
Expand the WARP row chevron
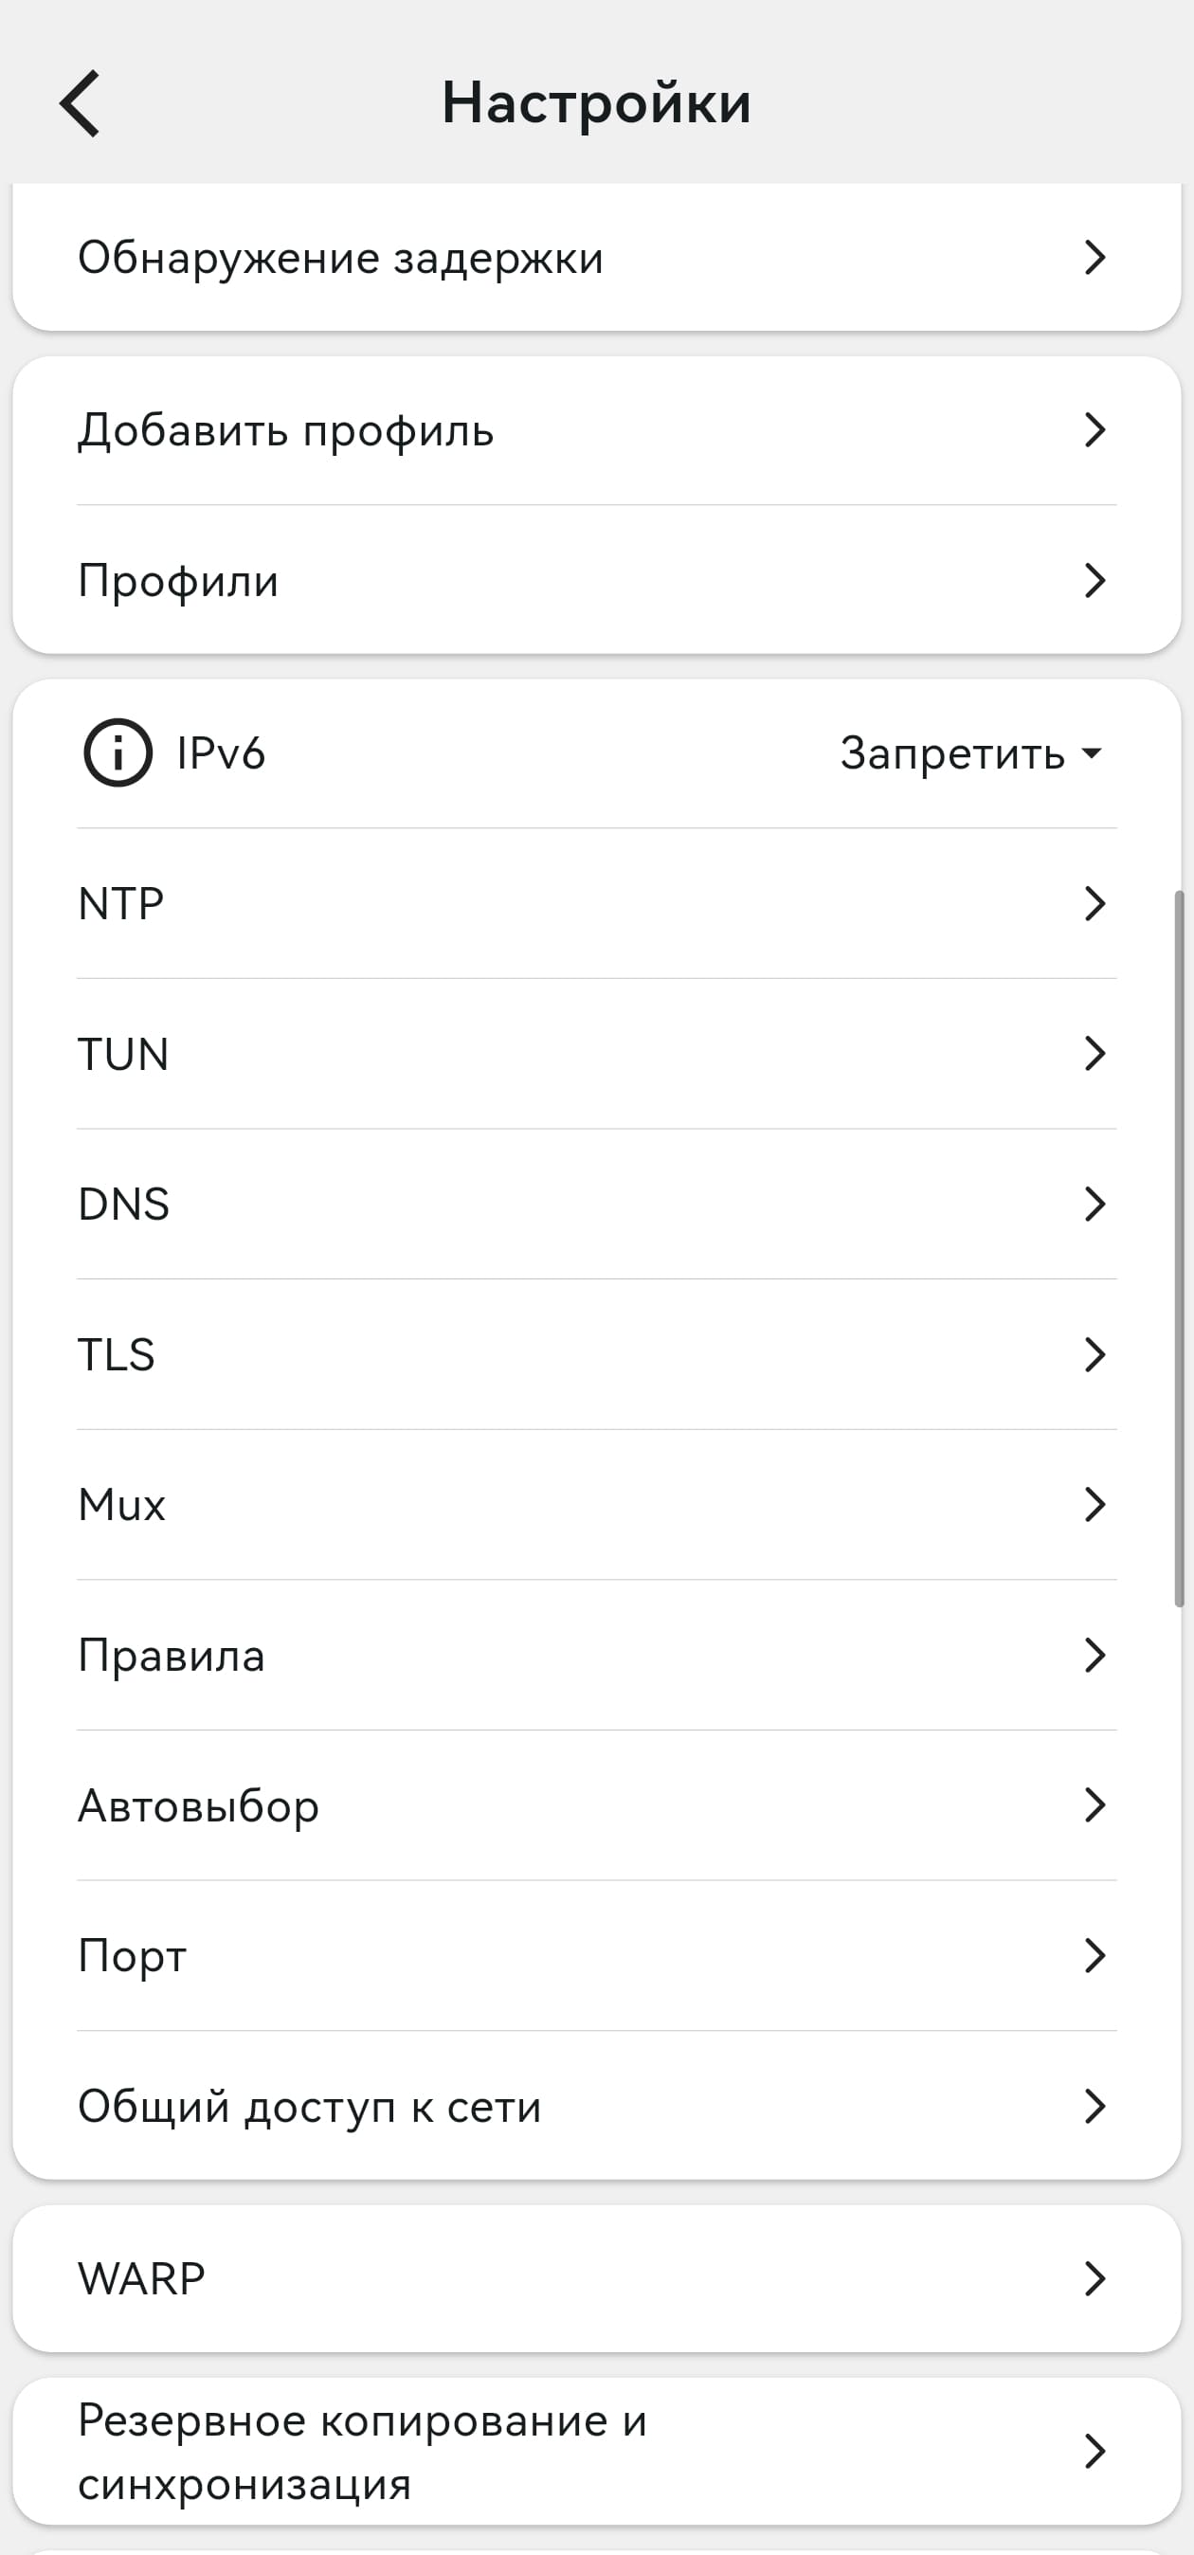[x=1094, y=2277]
